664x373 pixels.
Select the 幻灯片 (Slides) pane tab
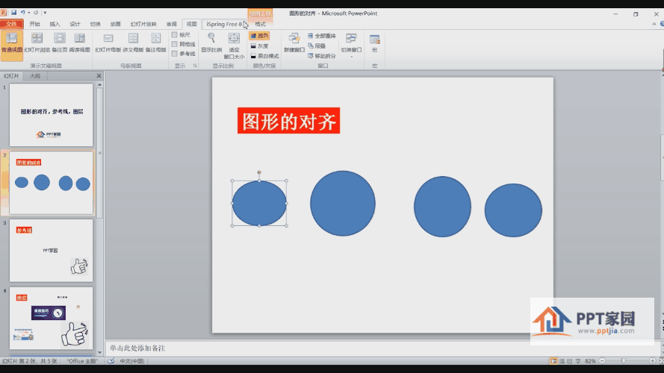pos(11,75)
